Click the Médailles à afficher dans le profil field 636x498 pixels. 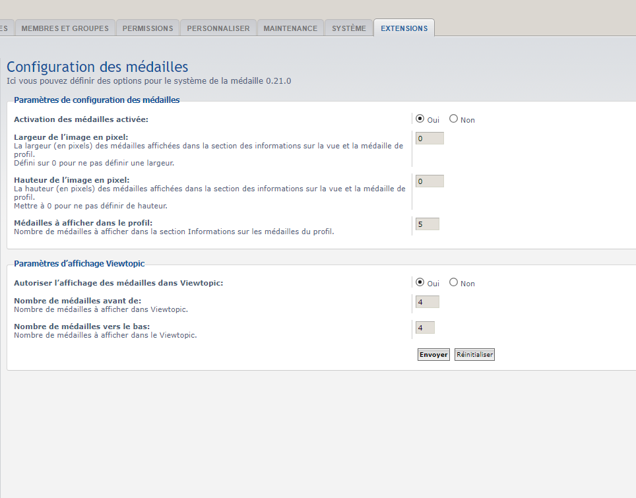click(x=427, y=224)
